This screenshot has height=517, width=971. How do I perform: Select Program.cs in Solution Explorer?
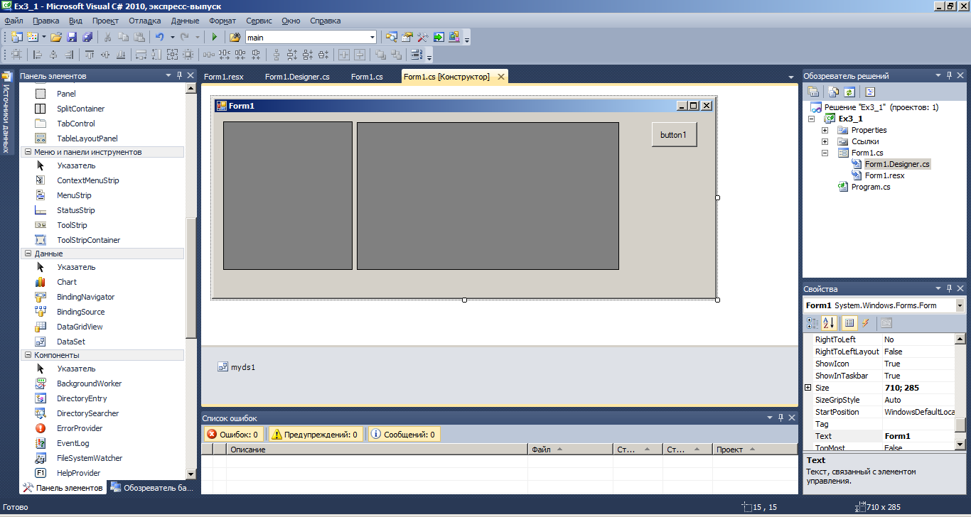click(871, 187)
